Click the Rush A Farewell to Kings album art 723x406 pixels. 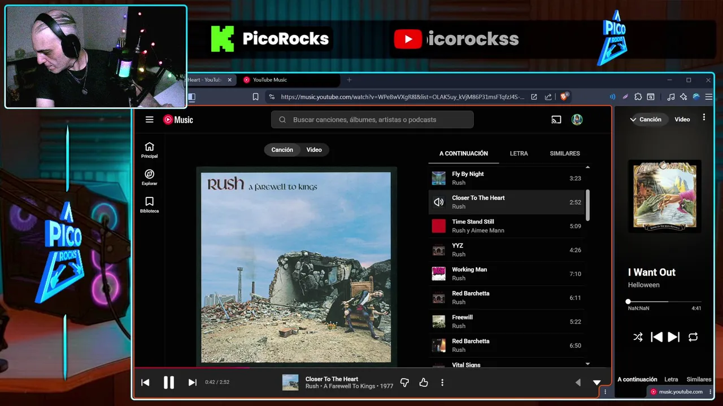click(296, 267)
